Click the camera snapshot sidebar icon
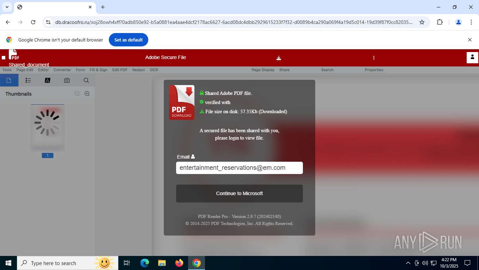479x270 pixels. pyautogui.click(x=67, y=80)
